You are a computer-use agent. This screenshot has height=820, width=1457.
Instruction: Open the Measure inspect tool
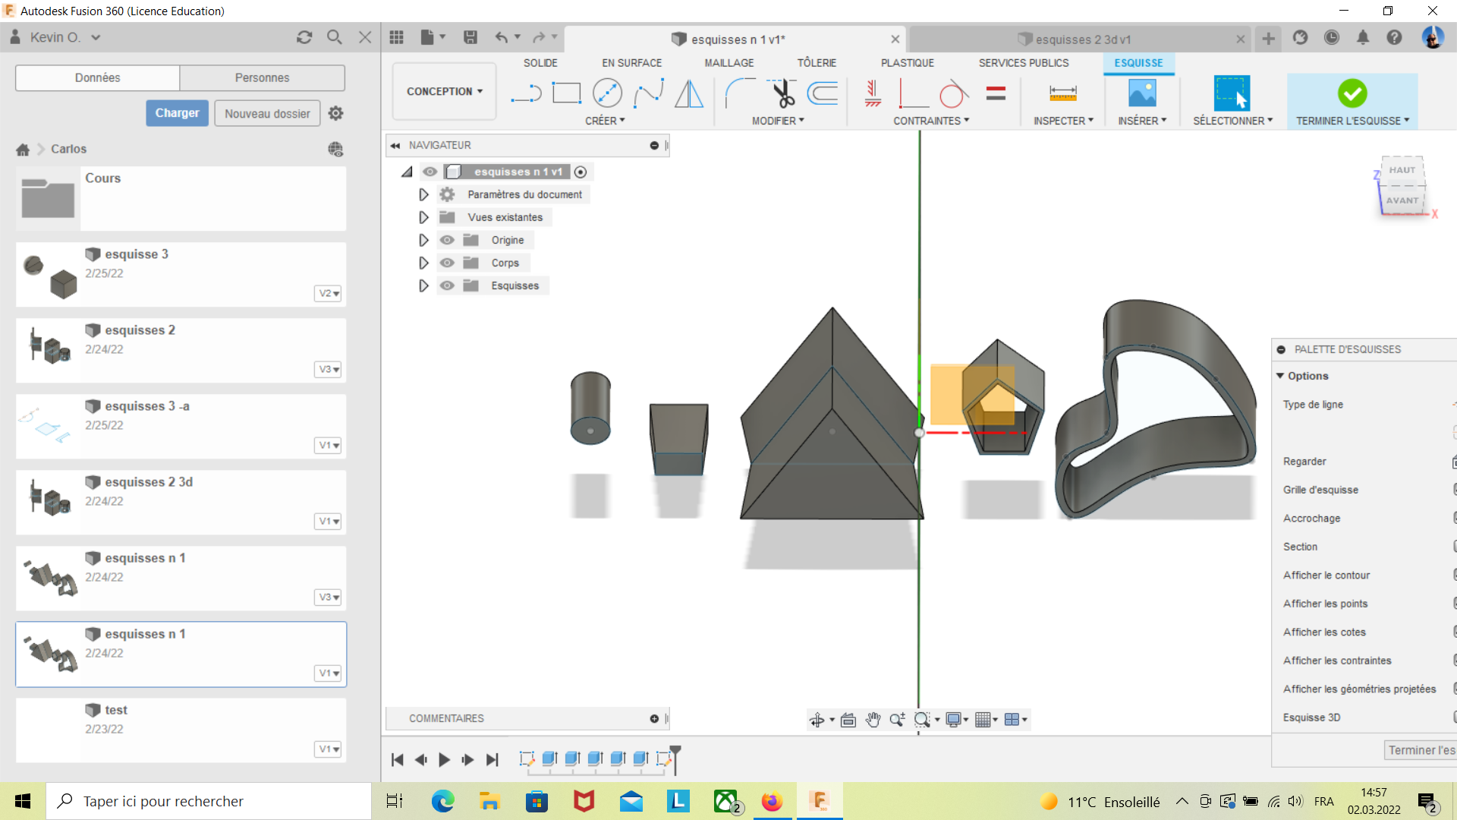[1062, 93]
